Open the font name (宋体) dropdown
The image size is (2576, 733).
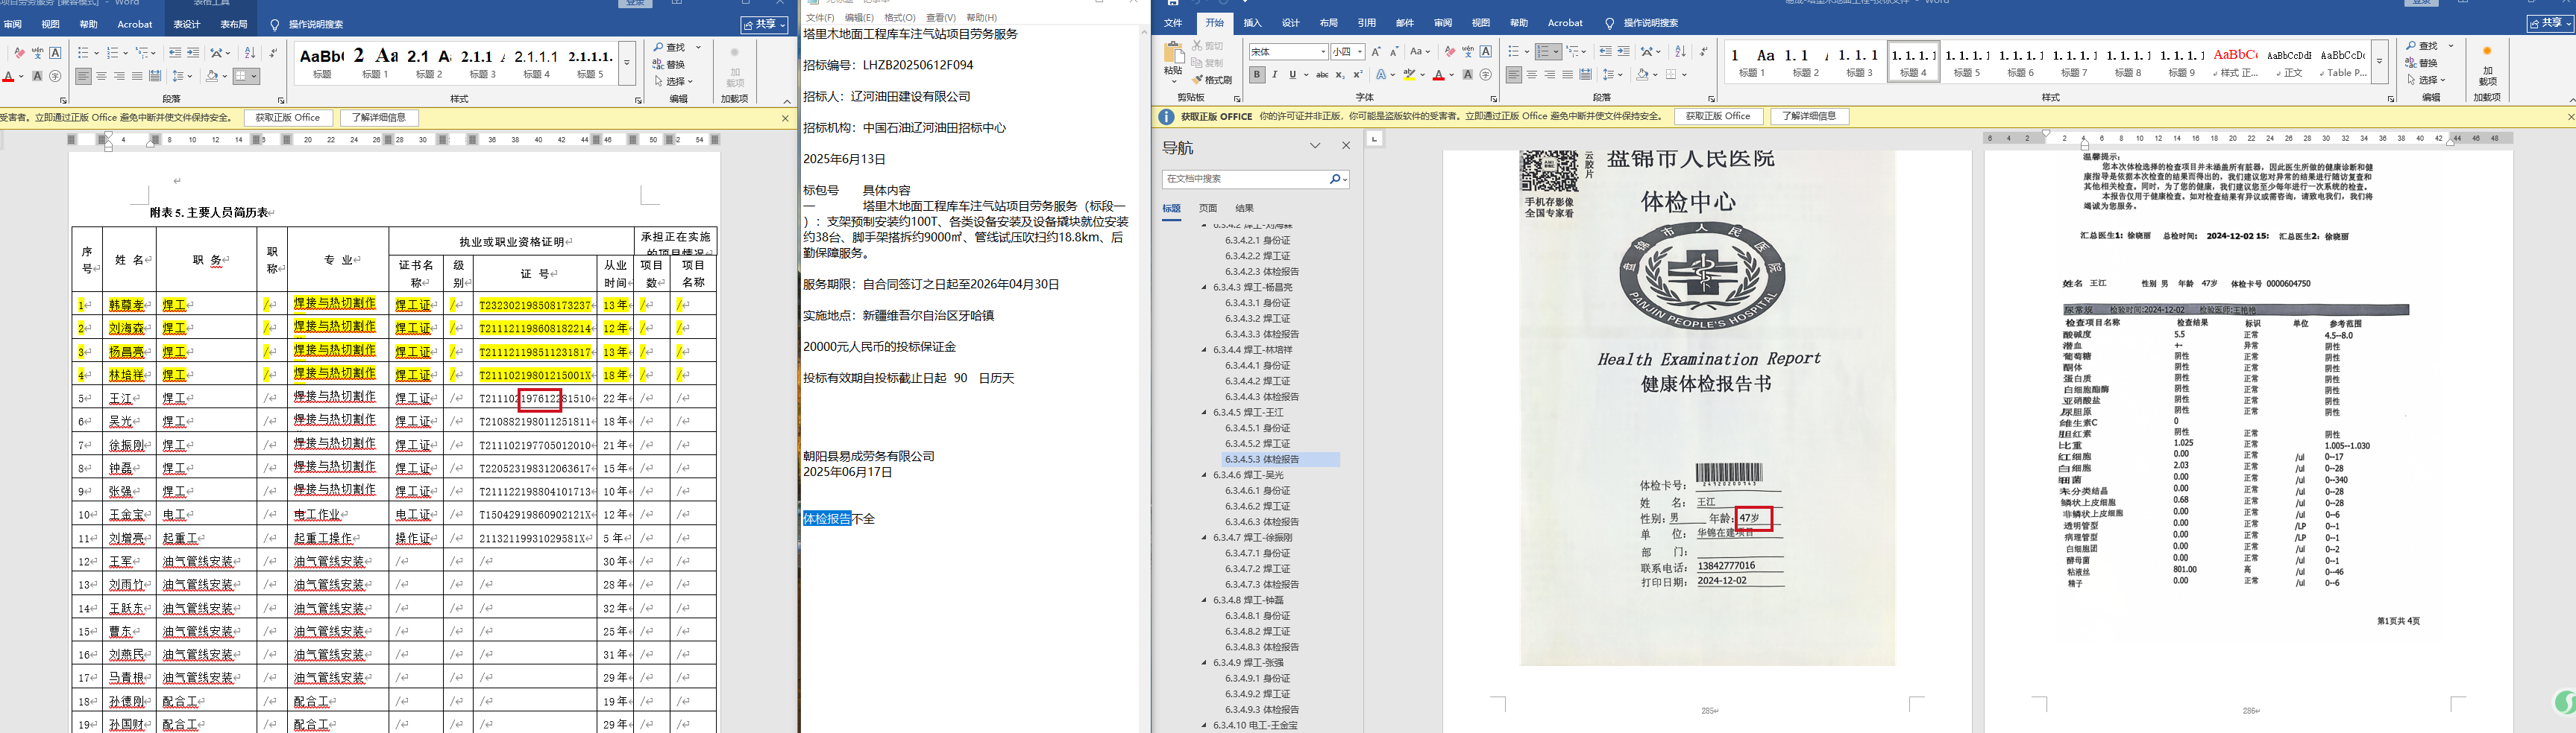1323,52
